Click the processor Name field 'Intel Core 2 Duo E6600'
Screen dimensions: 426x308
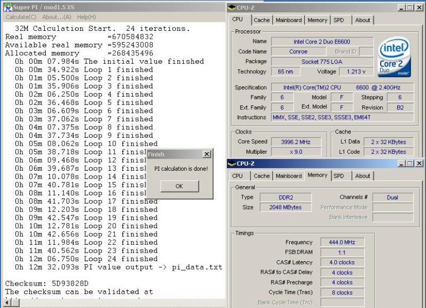tap(322, 41)
